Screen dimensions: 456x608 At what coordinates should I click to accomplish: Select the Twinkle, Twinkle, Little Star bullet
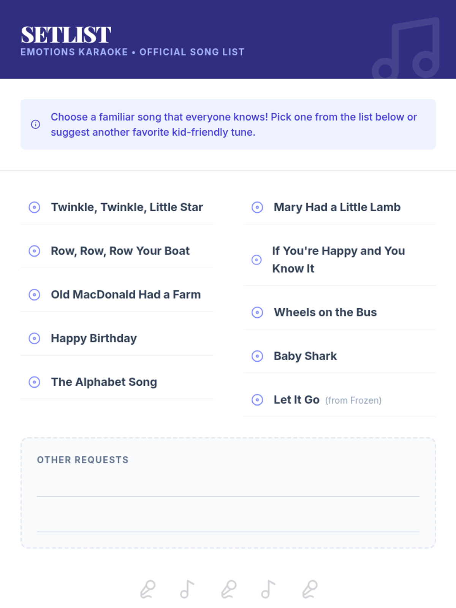35,207
